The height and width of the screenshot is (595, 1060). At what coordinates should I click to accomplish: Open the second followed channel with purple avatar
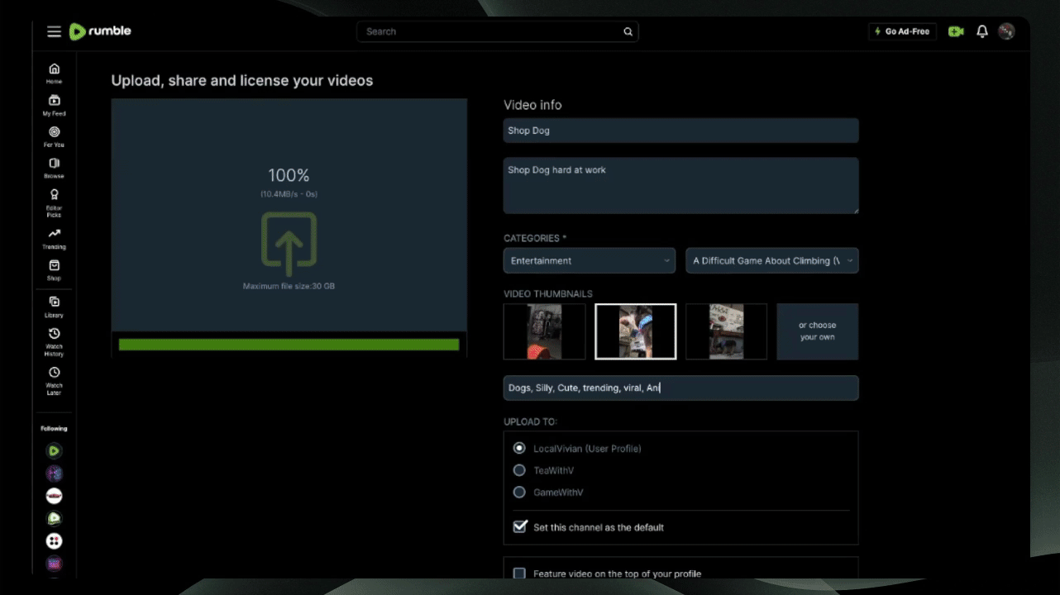point(54,474)
